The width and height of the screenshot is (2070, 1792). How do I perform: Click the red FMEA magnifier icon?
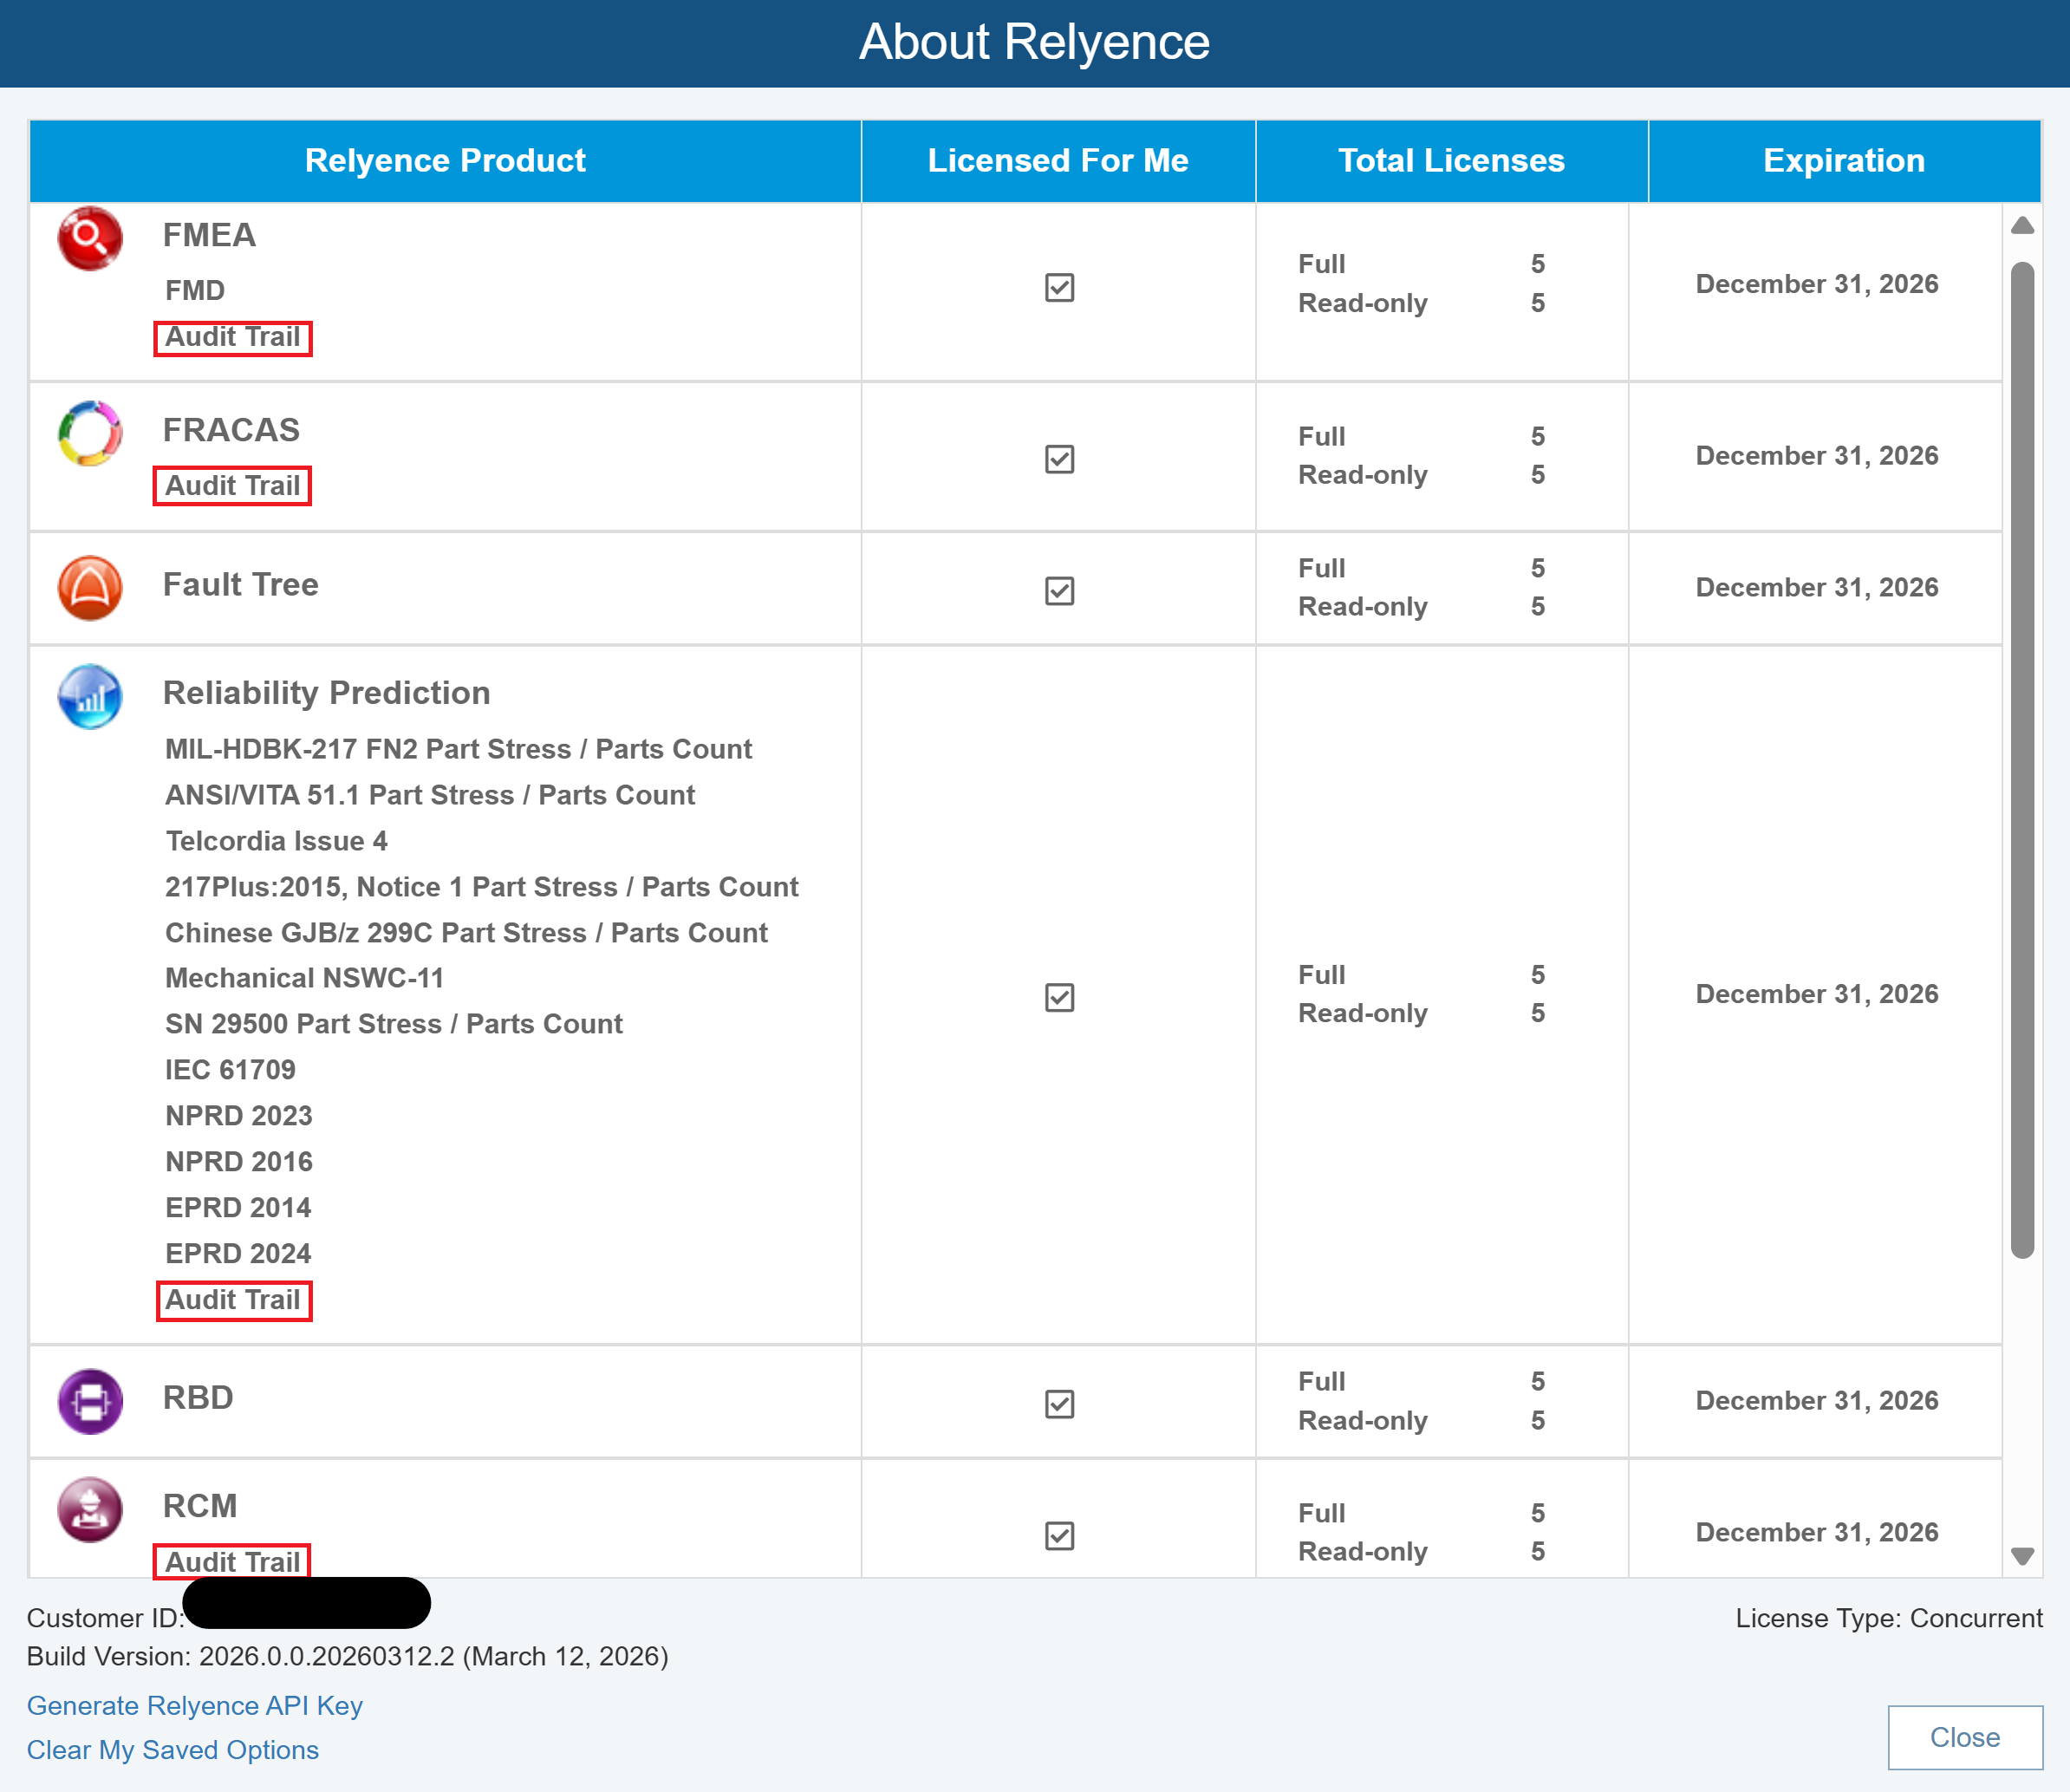tap(90, 239)
